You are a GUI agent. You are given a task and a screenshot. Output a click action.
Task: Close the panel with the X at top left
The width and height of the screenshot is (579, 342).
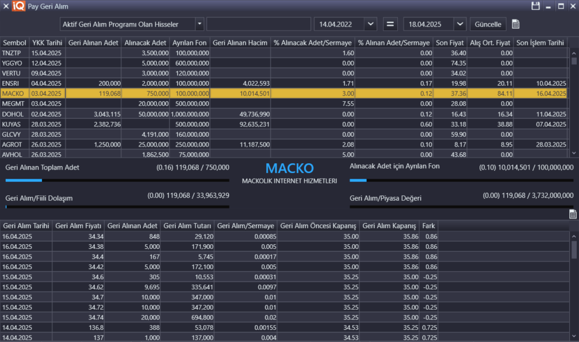[6, 6]
